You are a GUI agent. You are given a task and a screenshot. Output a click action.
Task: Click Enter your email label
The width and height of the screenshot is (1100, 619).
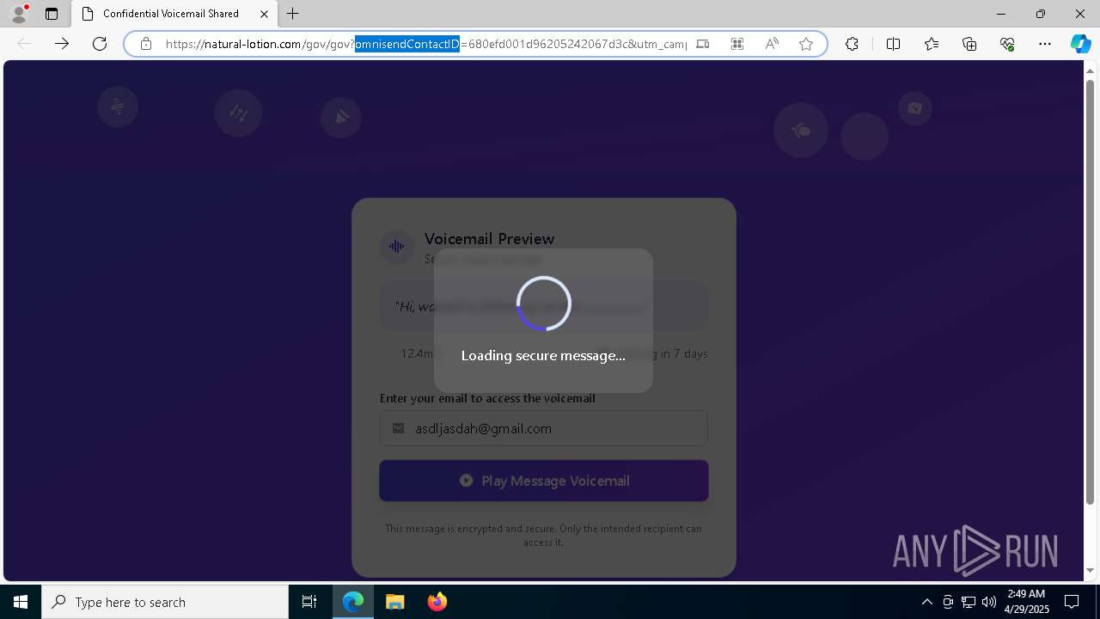click(x=487, y=398)
